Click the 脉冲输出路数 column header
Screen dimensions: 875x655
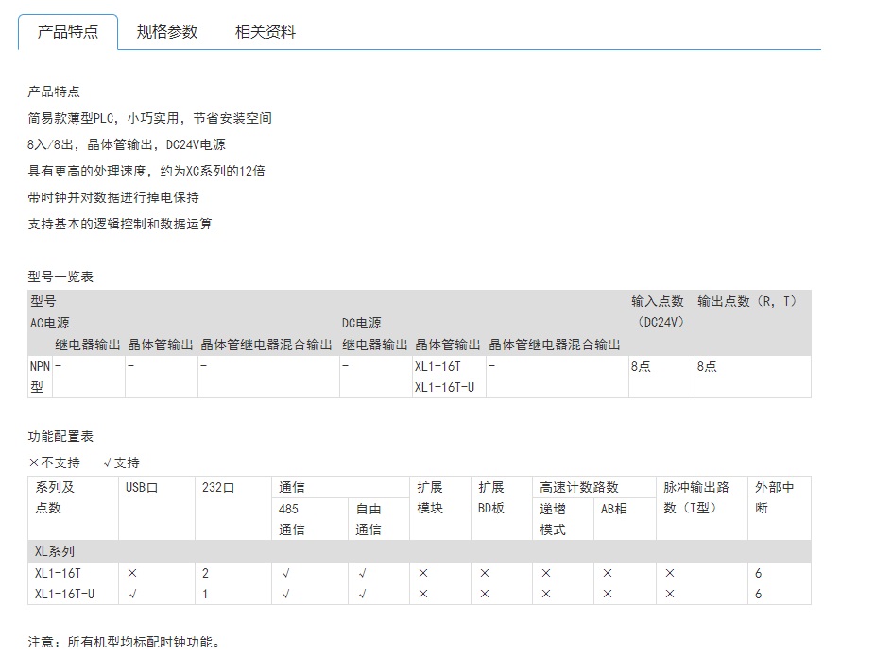(x=696, y=497)
